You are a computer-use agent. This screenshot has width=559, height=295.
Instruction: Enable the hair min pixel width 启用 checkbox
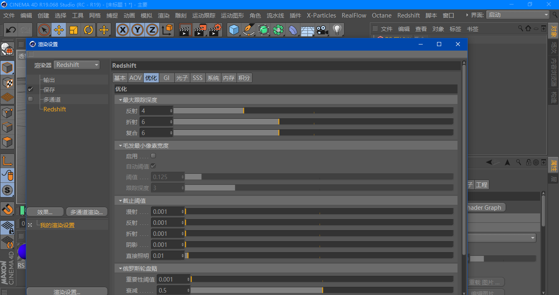coord(153,156)
